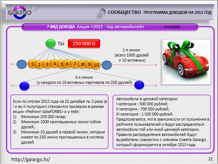The width and height of the screenshot is (218, 164).
Task: Select orange circle number 3
Action: 47,64
